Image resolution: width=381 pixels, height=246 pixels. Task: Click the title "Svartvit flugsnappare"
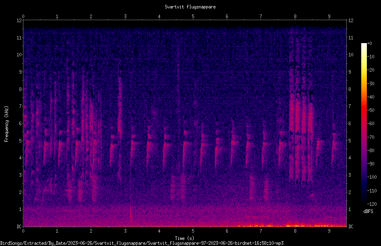coord(190,7)
